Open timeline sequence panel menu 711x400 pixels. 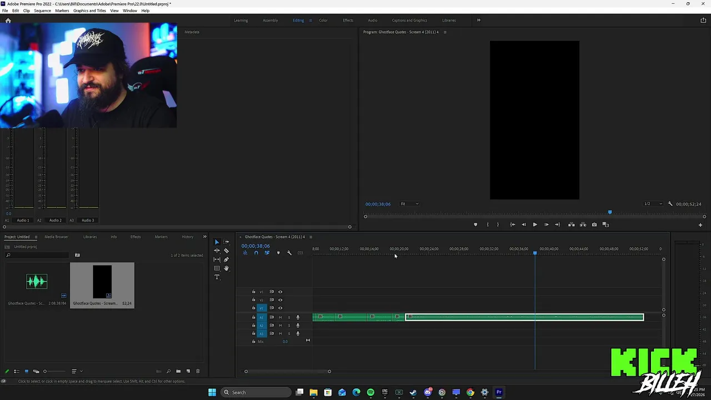311,237
